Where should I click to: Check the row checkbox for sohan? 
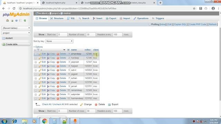coord(36,78)
